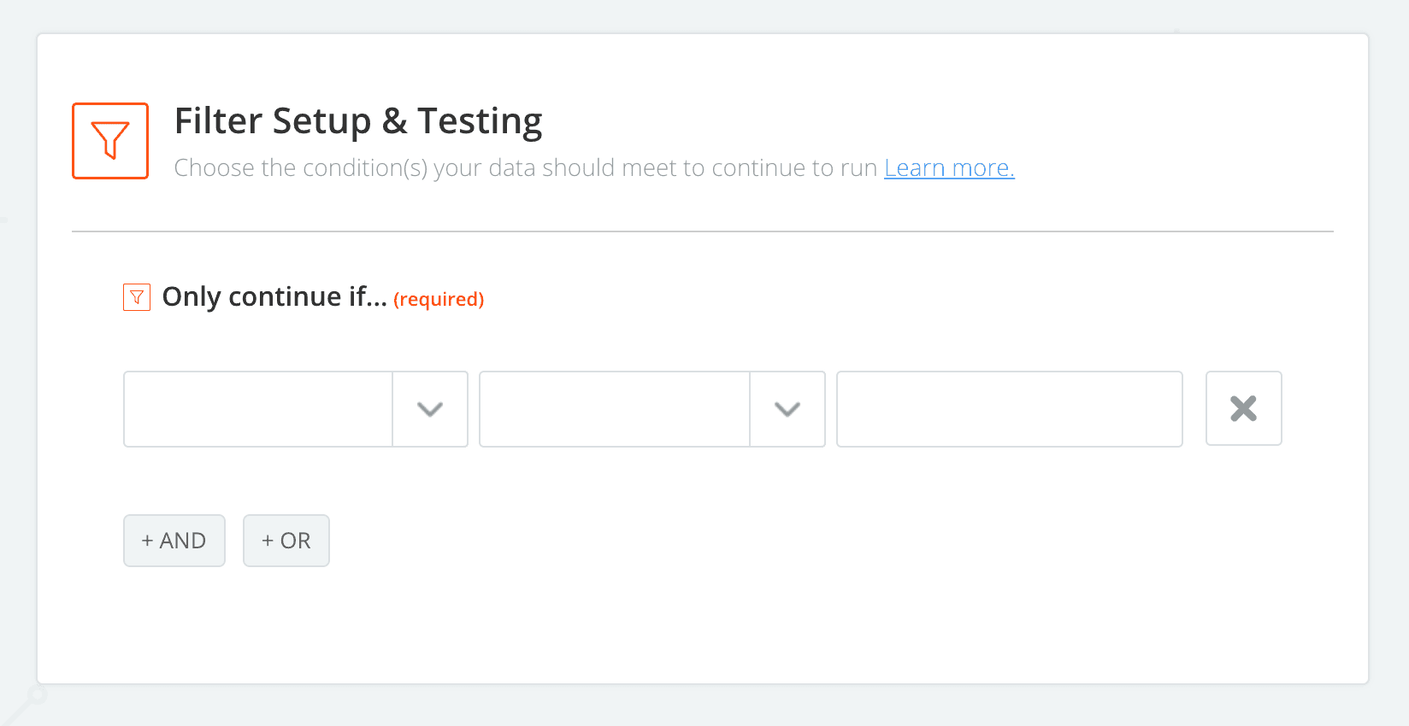
Task: Open the first field dropdown
Action: pyautogui.click(x=256, y=409)
